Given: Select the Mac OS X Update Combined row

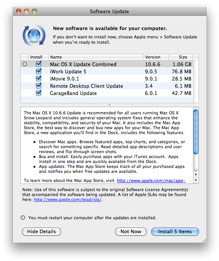Looking at the screenshot, I should [107, 64].
